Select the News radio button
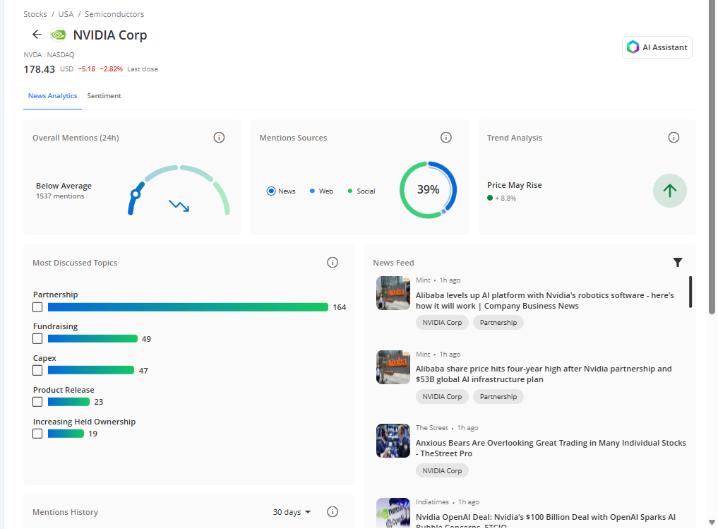 271,191
